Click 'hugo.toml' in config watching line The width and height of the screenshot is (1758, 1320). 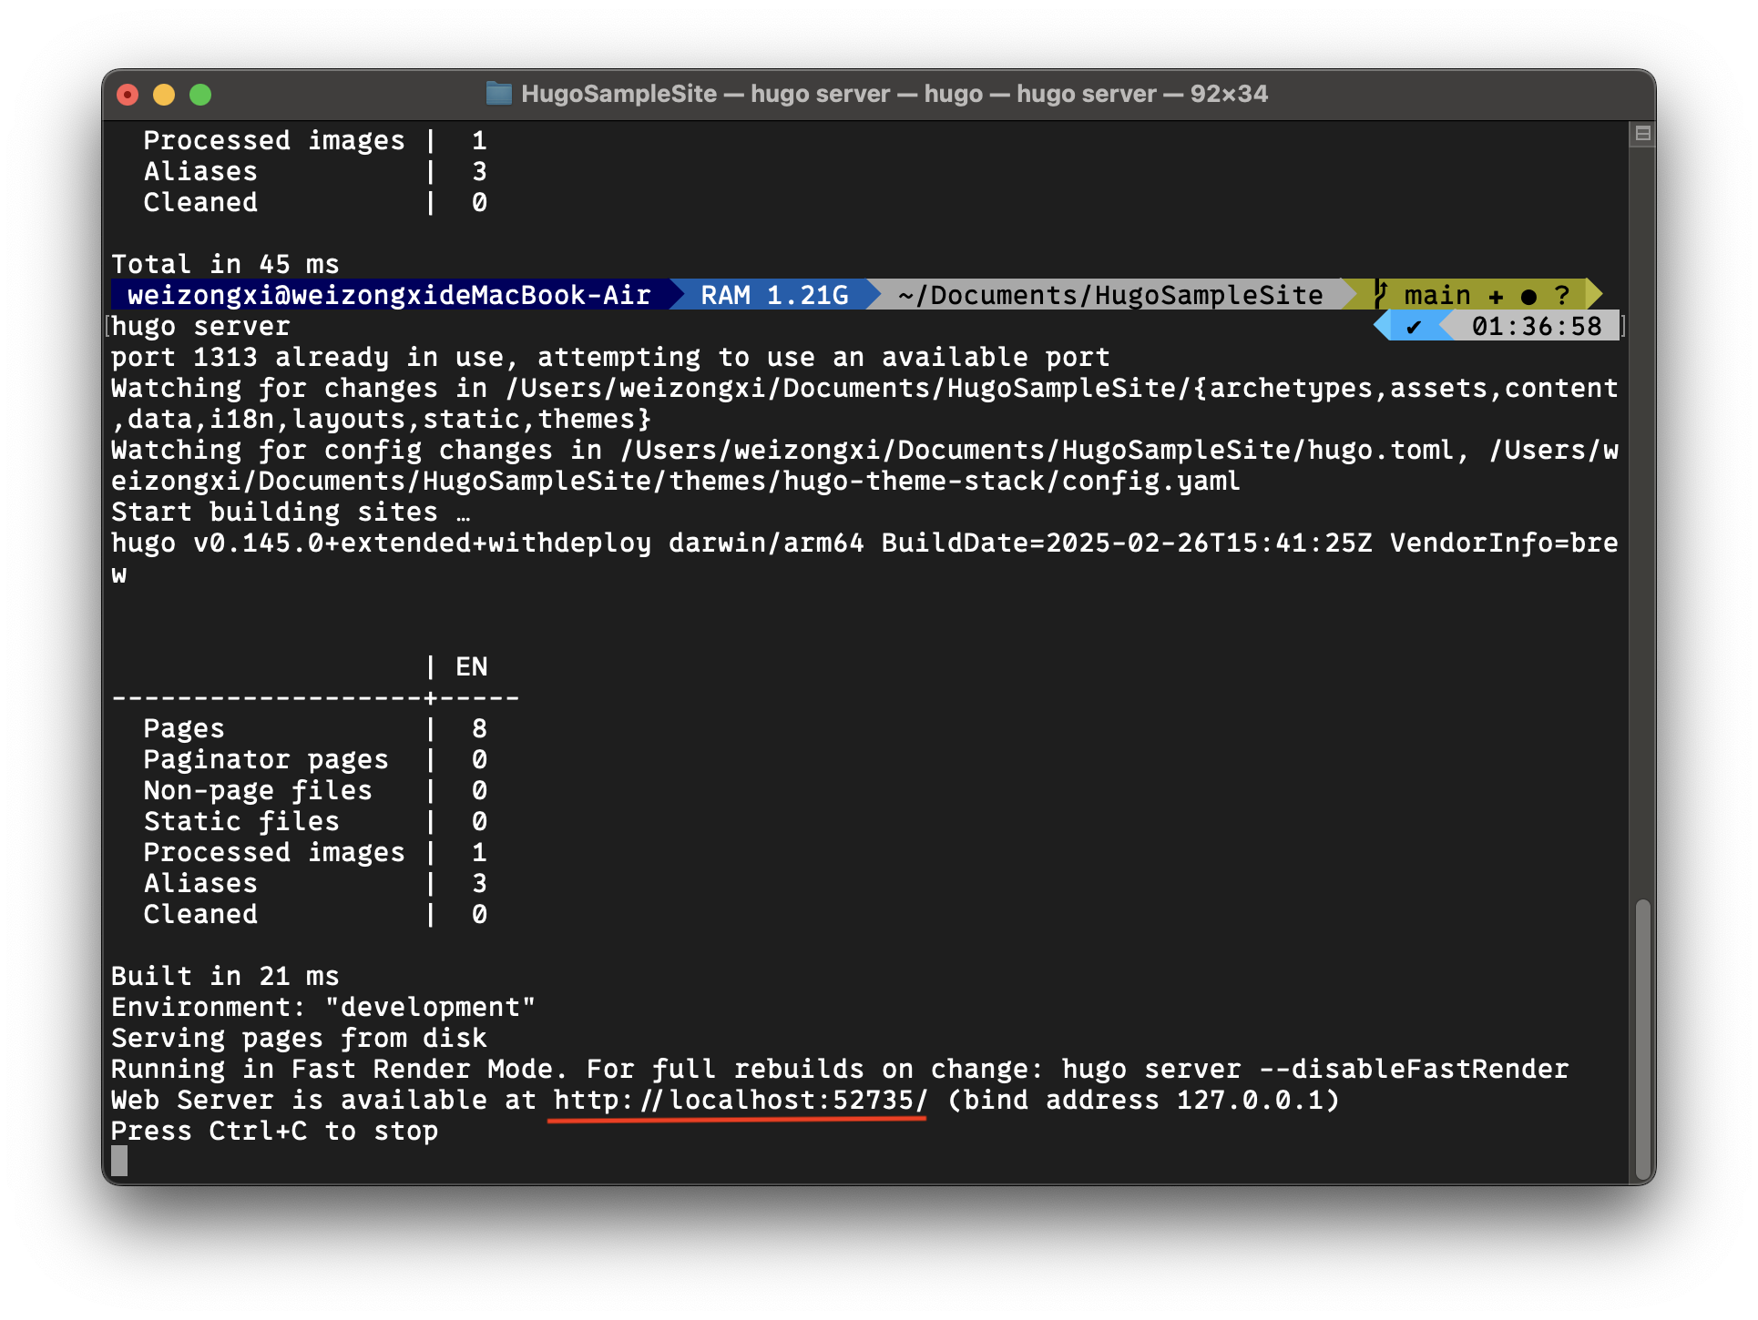pos(1381,450)
